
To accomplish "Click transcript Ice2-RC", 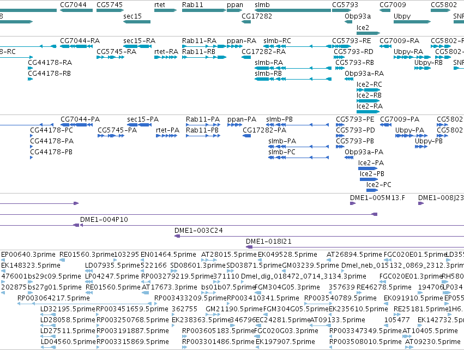I will pyautogui.click(x=368, y=90).
